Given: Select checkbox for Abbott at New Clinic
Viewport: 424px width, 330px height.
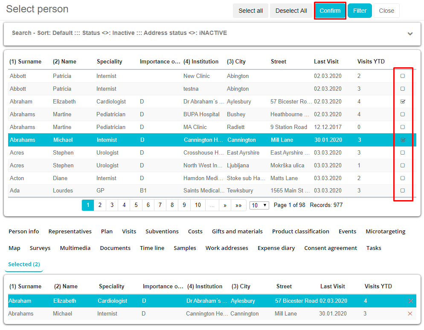Looking at the screenshot, I should (x=403, y=76).
